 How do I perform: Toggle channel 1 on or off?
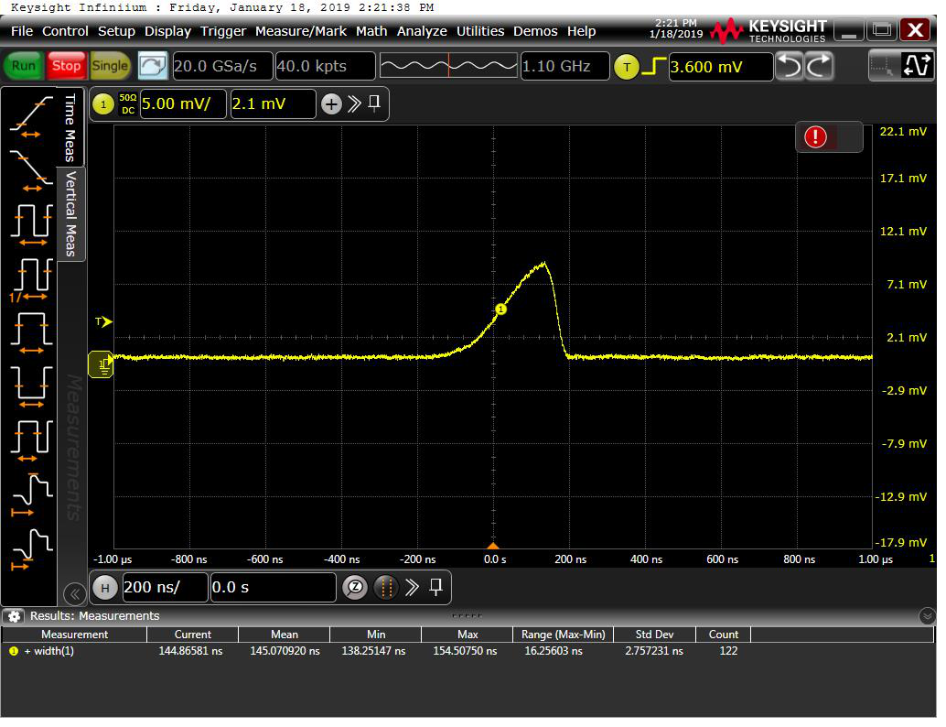pos(103,104)
